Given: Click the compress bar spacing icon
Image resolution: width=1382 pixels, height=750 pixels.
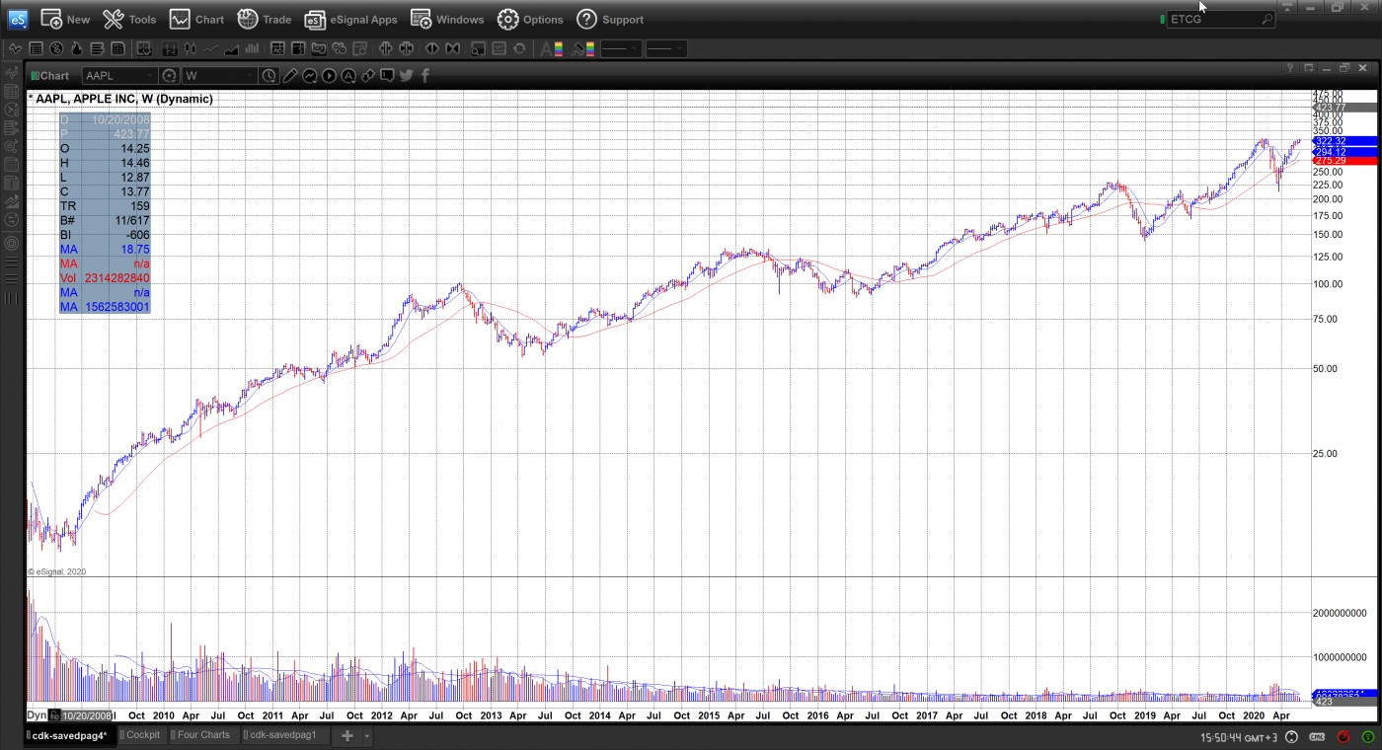Looking at the screenshot, I should (406, 48).
